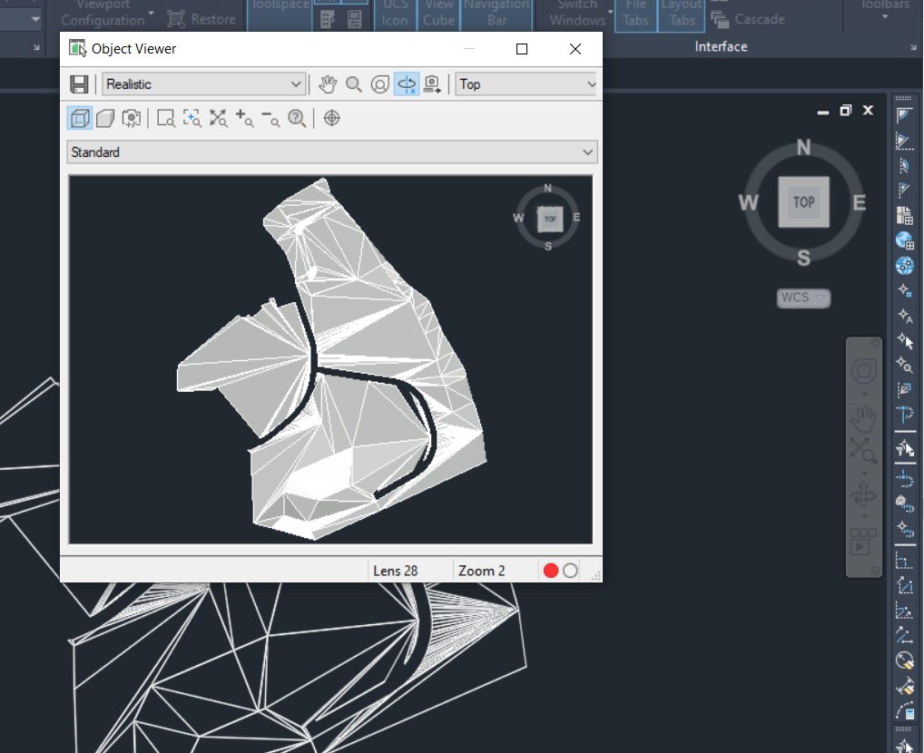Screen dimensions: 924x753
Task: Select the Zoom In icon in Object Viewer
Action: pyautogui.click(x=244, y=118)
